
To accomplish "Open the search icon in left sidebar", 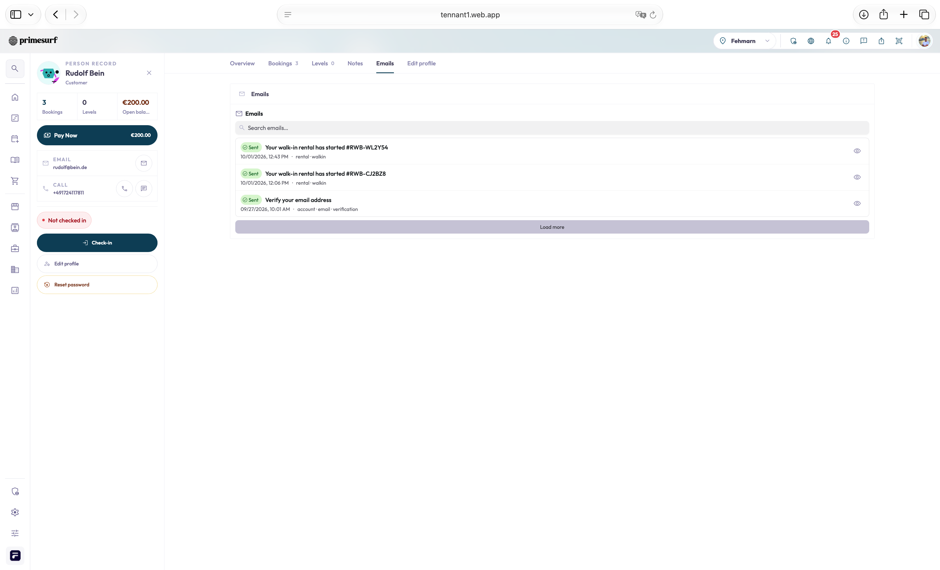I will click(x=15, y=68).
